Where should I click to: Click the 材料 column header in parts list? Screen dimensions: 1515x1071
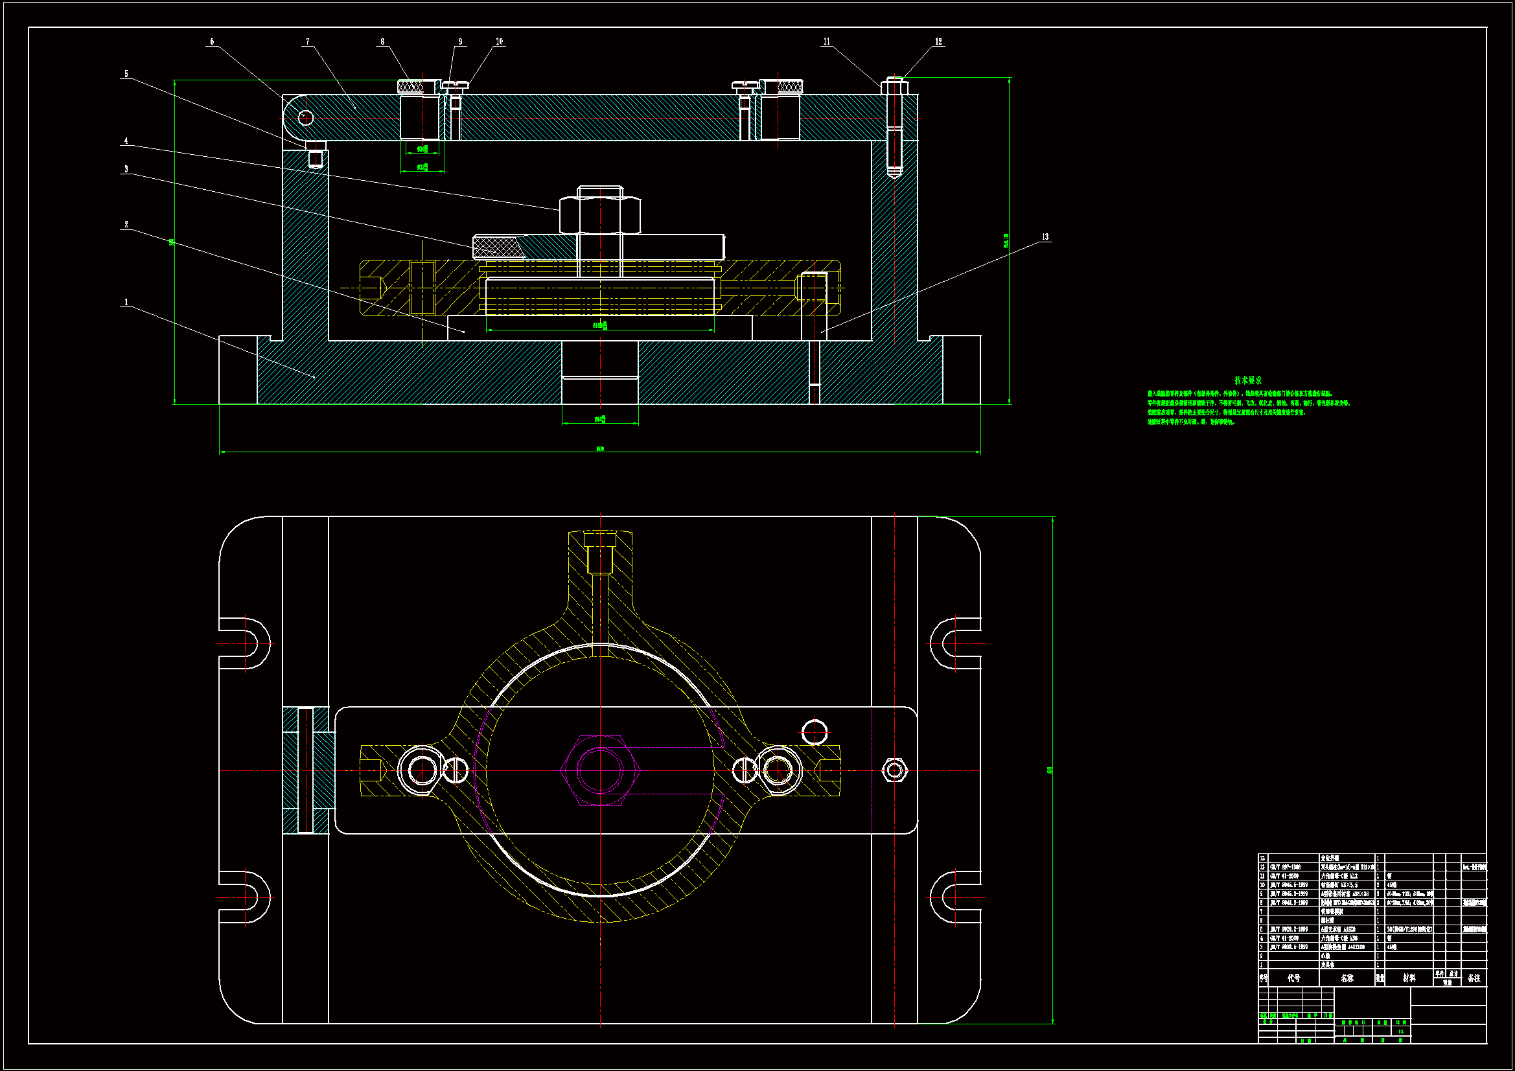[1409, 978]
